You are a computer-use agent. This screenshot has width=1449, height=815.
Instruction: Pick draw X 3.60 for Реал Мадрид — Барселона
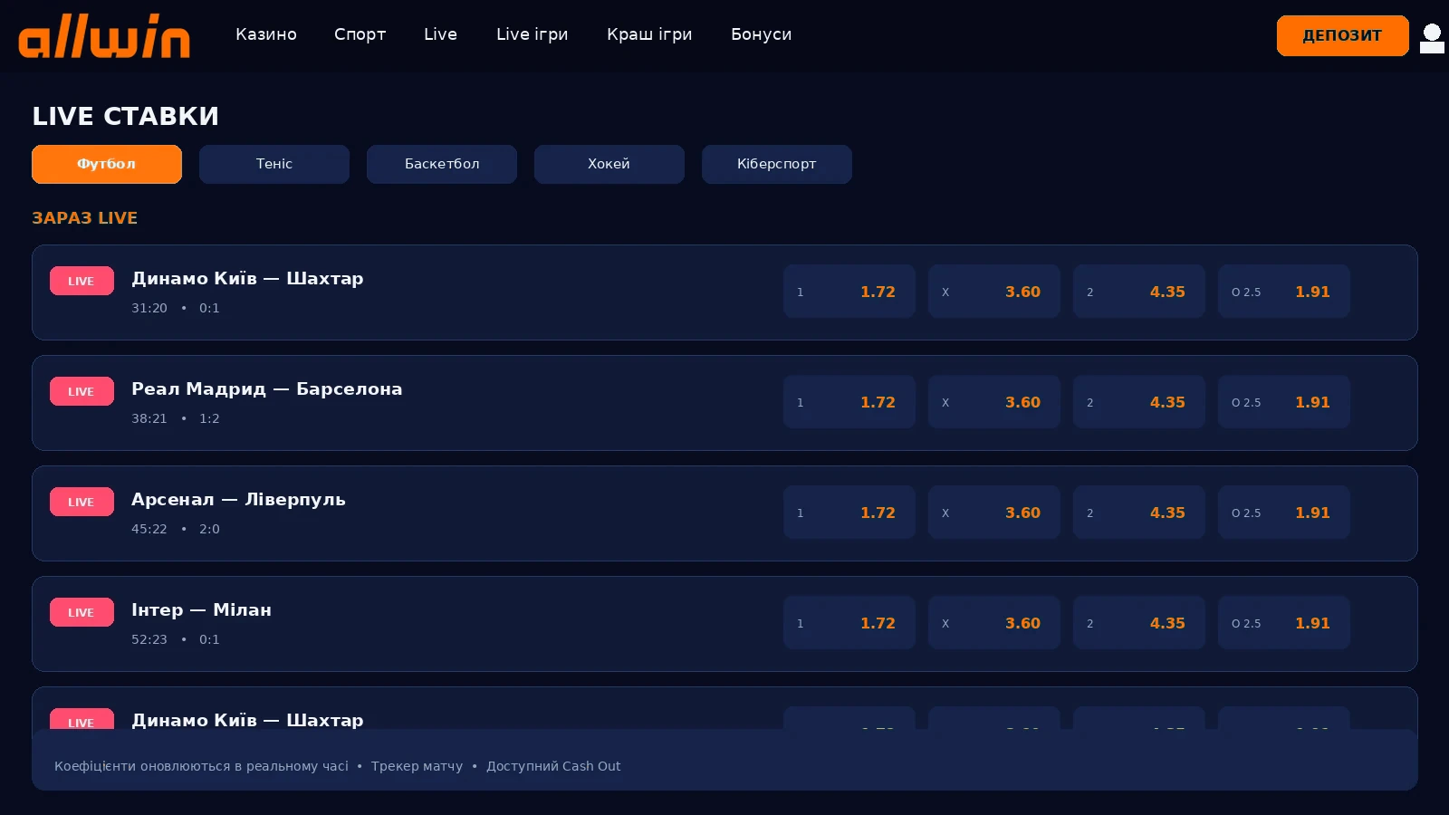pos(994,402)
